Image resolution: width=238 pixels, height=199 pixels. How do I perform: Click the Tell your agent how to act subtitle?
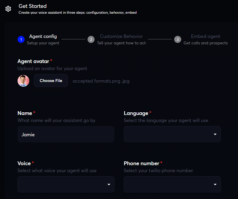[121, 43]
